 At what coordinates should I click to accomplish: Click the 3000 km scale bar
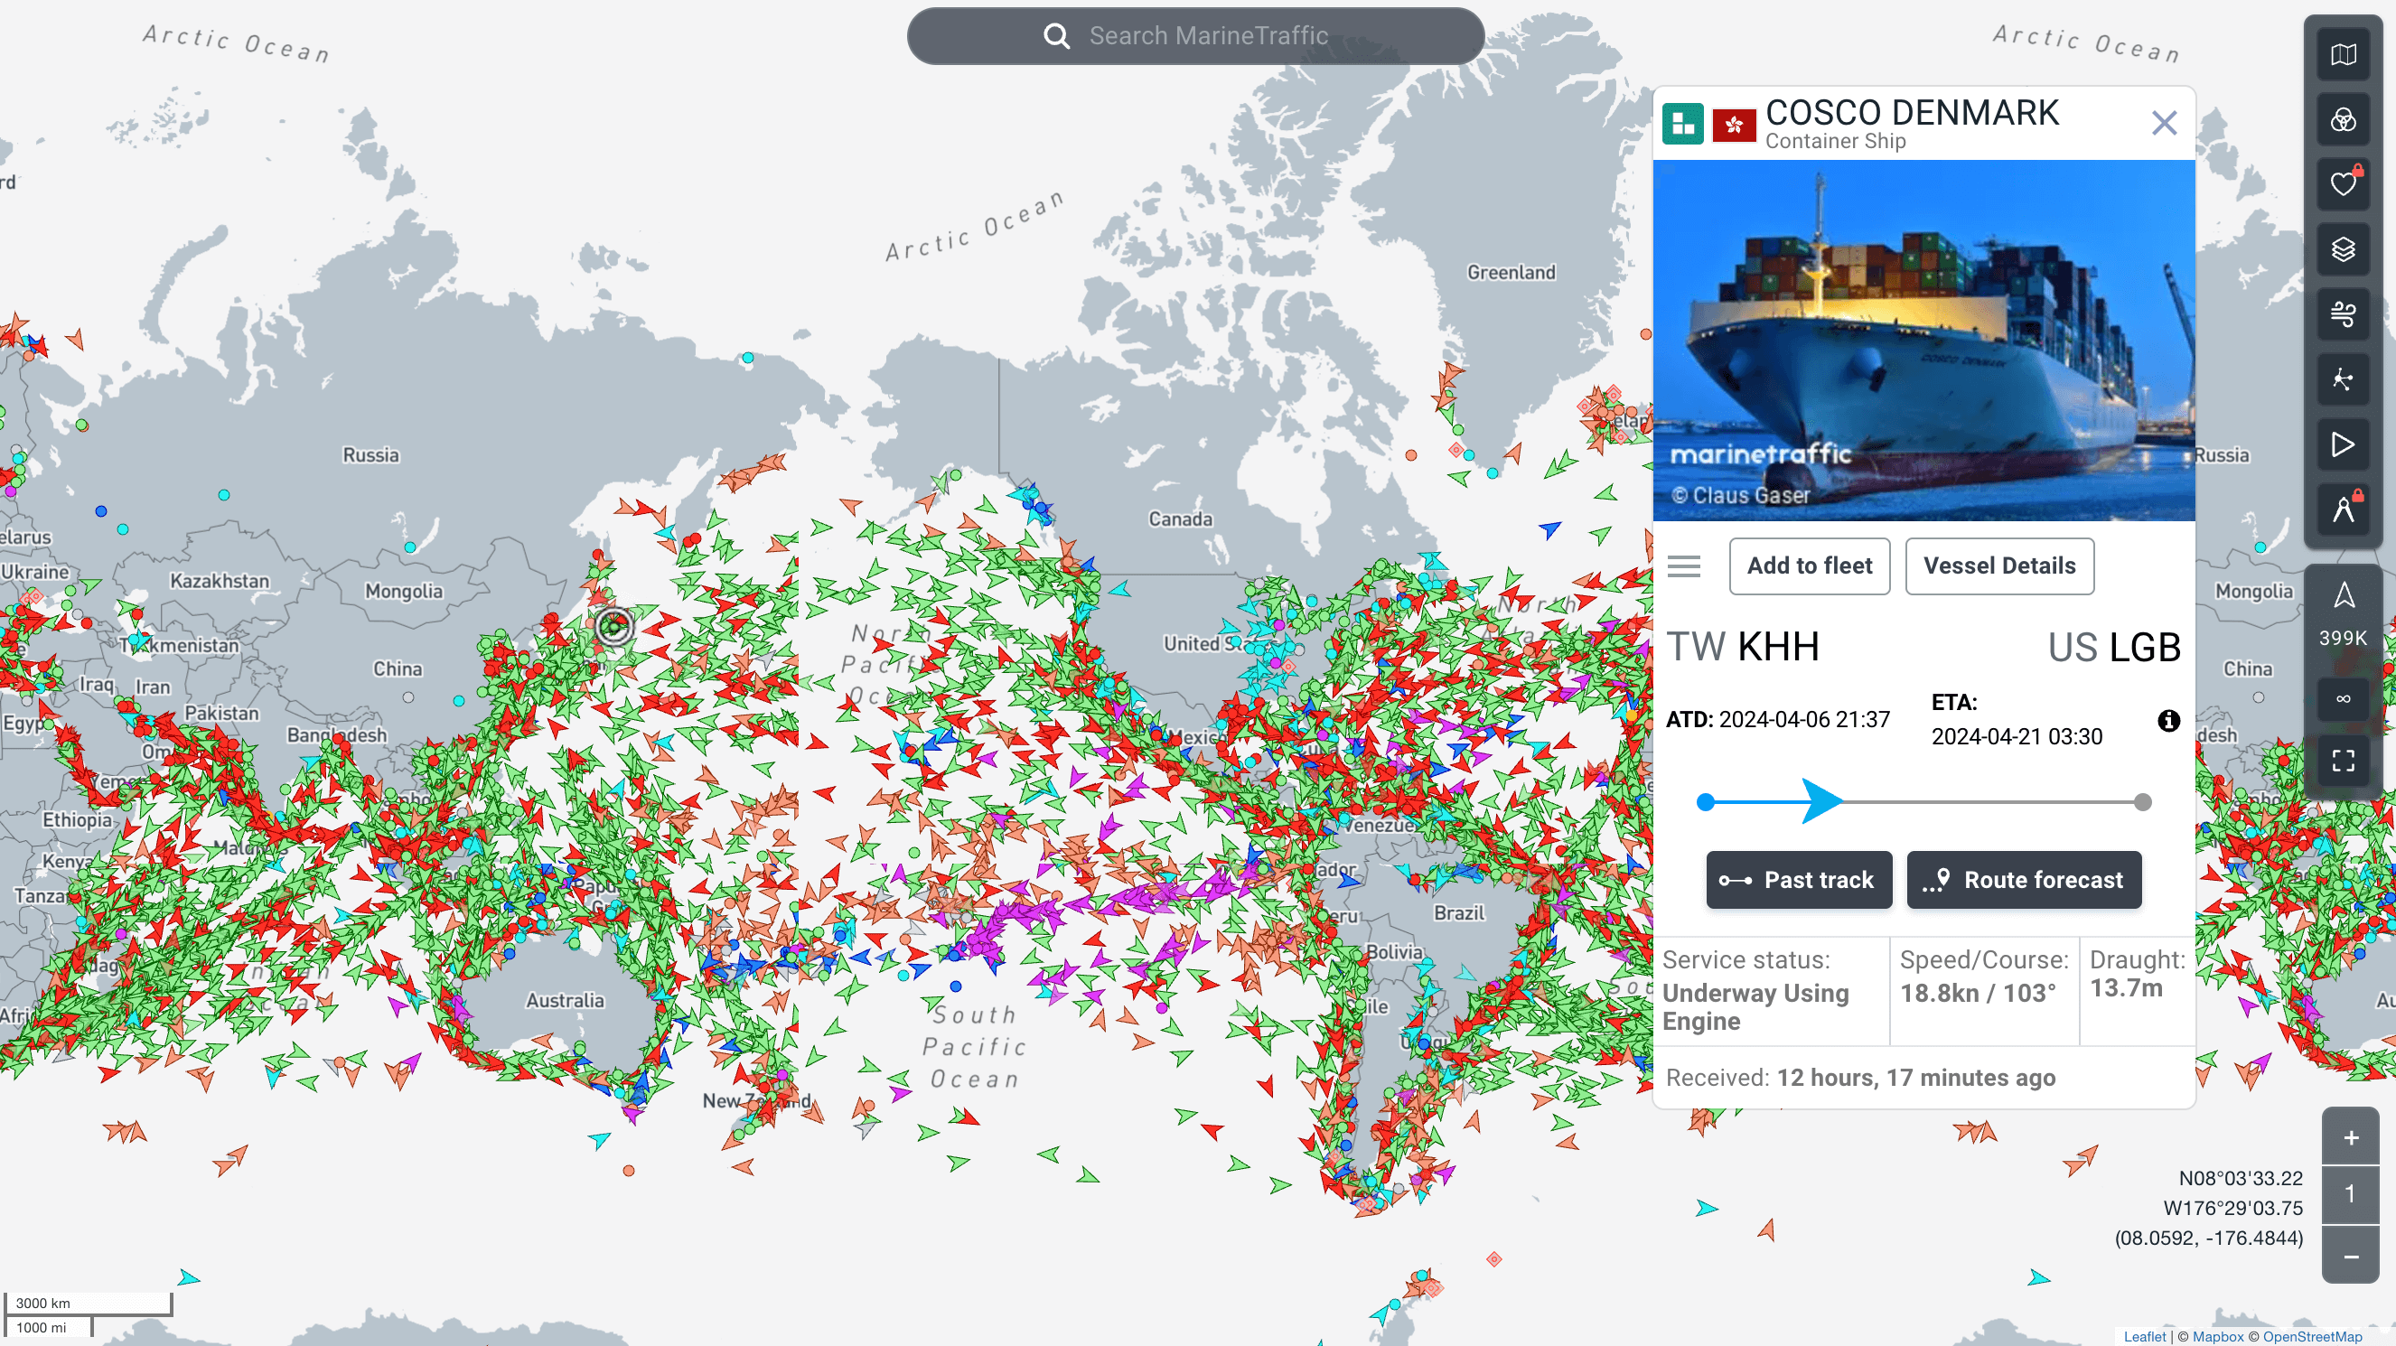tap(88, 1303)
